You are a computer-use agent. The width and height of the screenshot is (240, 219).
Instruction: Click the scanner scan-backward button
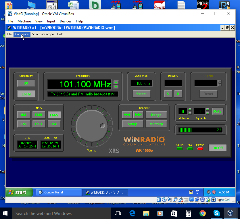click(x=127, y=115)
